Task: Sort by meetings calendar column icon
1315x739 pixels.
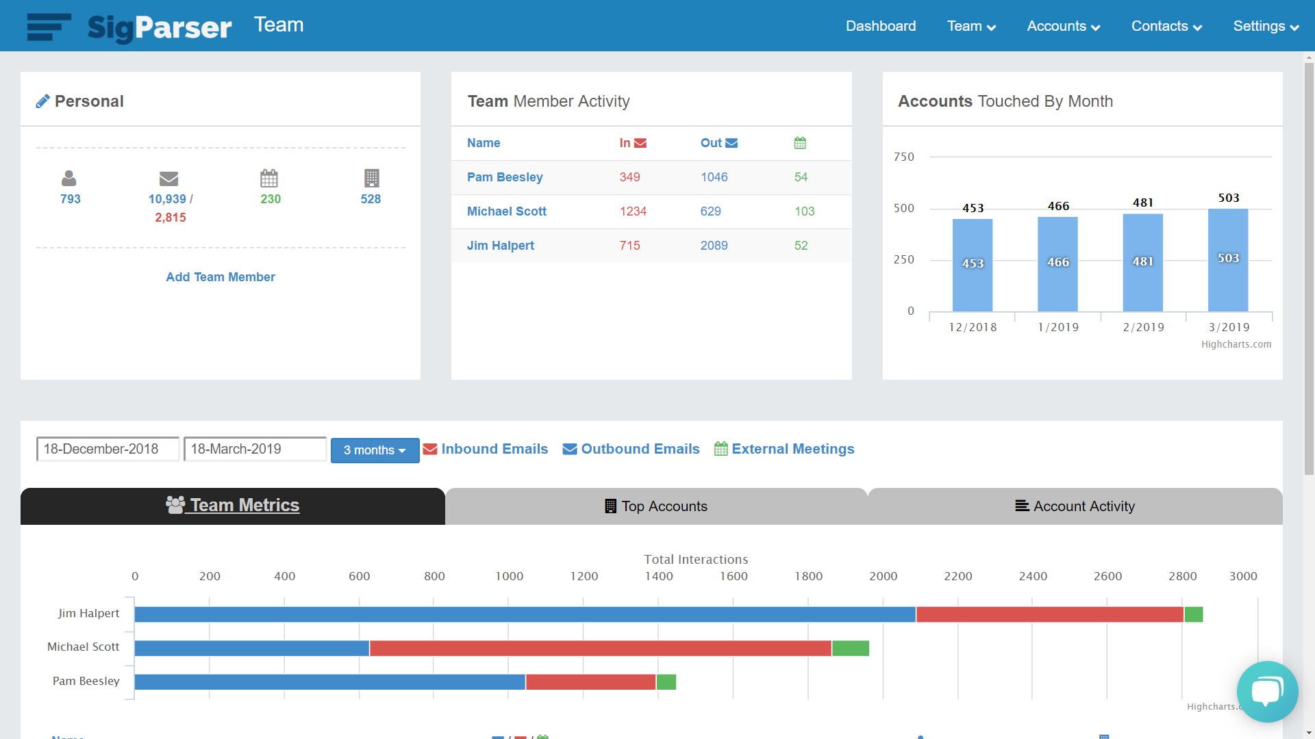Action: tap(800, 143)
